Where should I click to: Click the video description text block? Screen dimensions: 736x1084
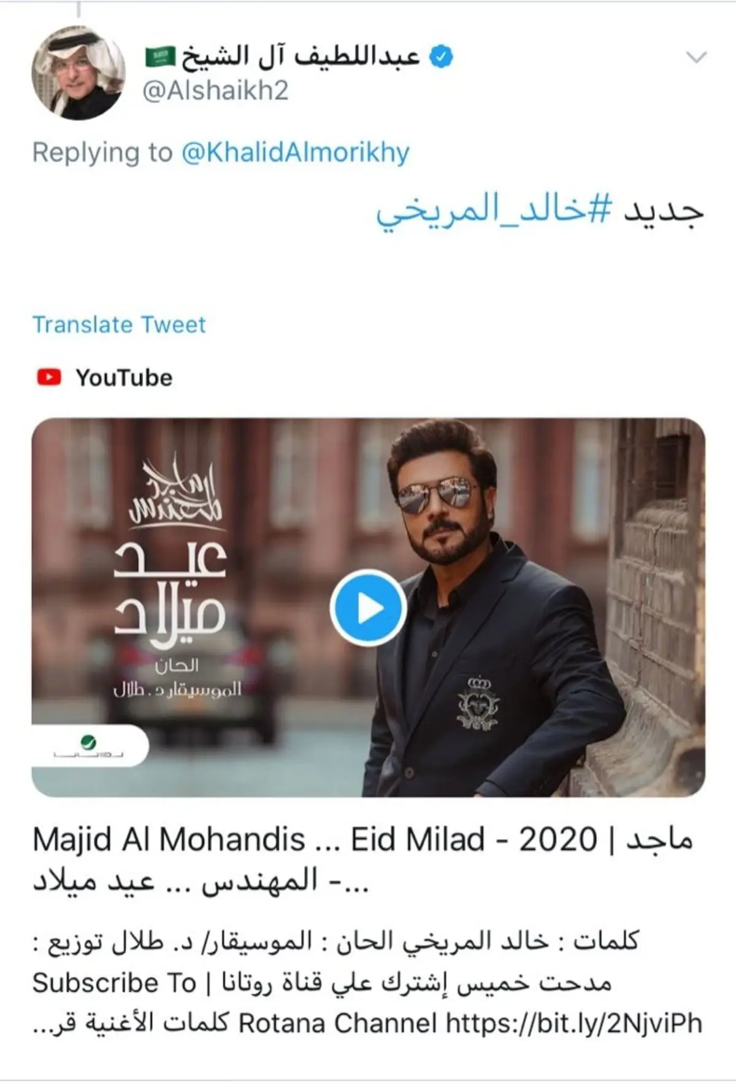pos(367,983)
